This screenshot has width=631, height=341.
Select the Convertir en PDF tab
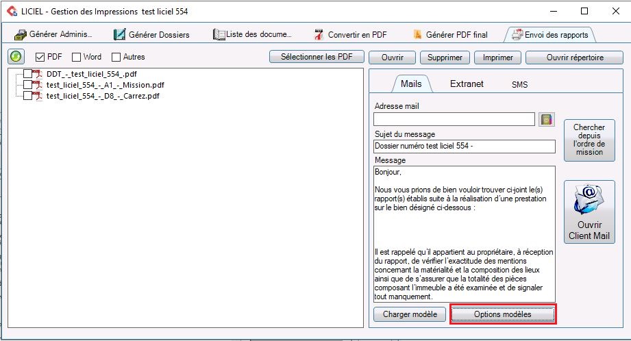[x=350, y=34]
